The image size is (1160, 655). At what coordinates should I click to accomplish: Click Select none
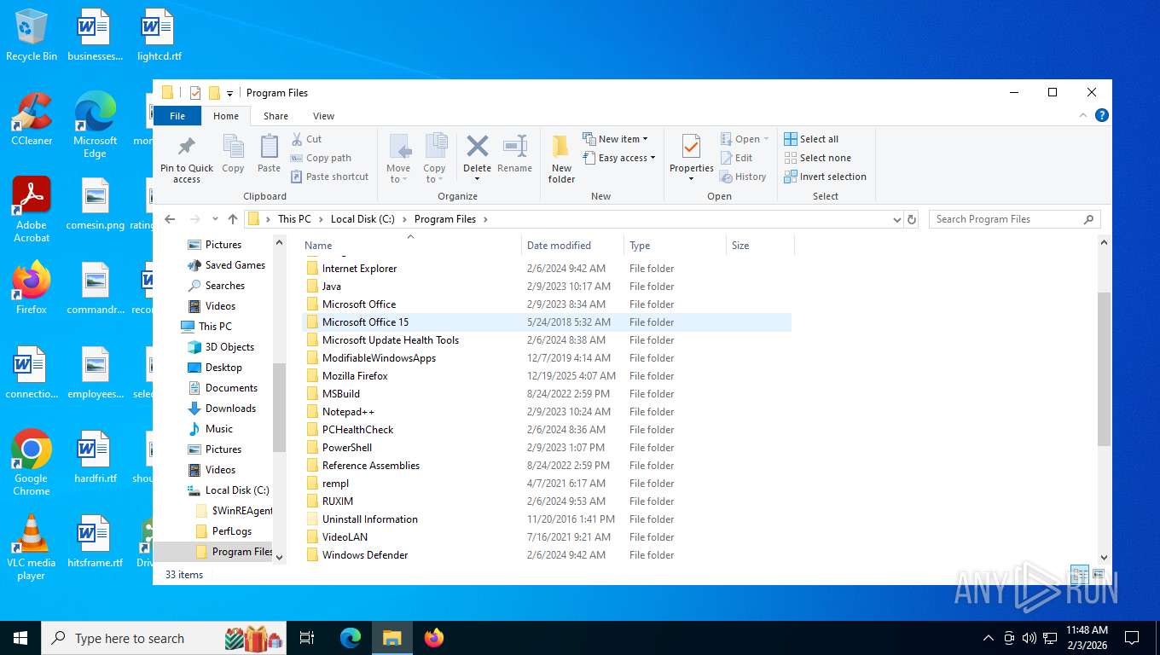817,158
